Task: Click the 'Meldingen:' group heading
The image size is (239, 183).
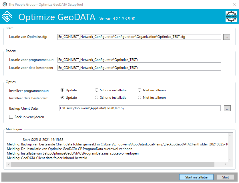Action: pyautogui.click(x=14, y=129)
